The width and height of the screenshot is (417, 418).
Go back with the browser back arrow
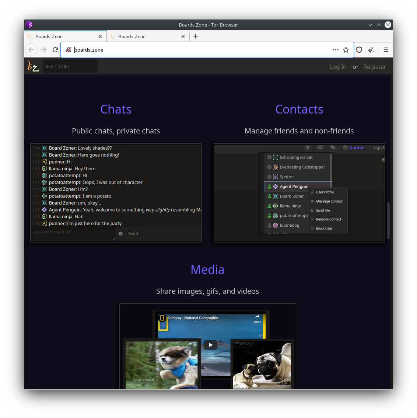click(x=31, y=50)
